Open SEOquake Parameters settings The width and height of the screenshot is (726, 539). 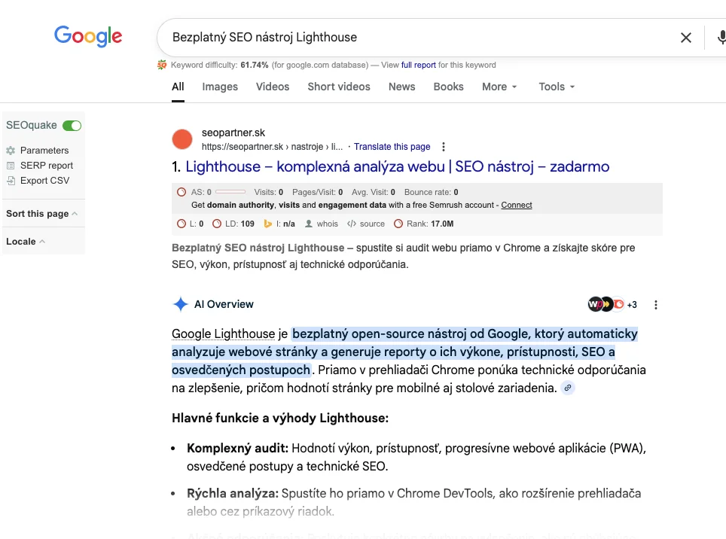(x=44, y=151)
